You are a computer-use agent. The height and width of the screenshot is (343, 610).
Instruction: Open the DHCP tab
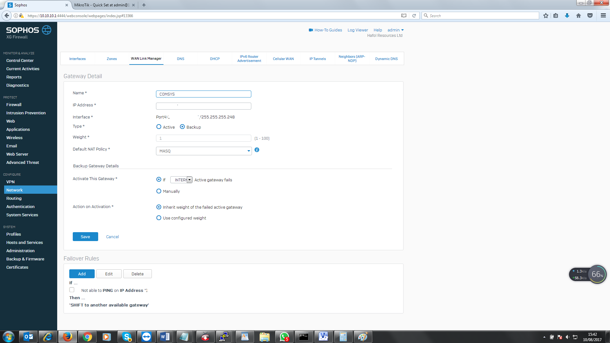click(215, 59)
